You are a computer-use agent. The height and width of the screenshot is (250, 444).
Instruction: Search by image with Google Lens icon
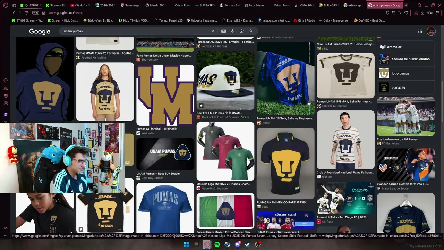click(x=241, y=31)
